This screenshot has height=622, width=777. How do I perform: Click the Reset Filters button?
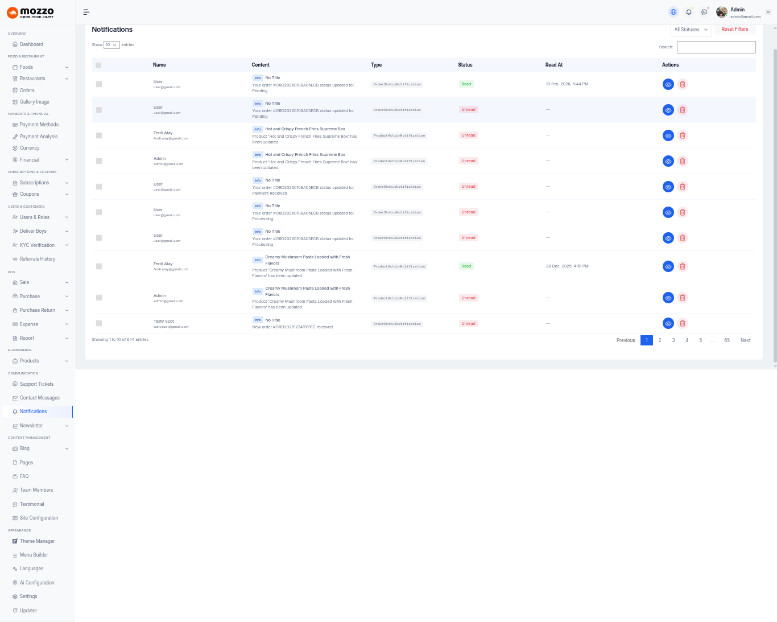coord(735,29)
